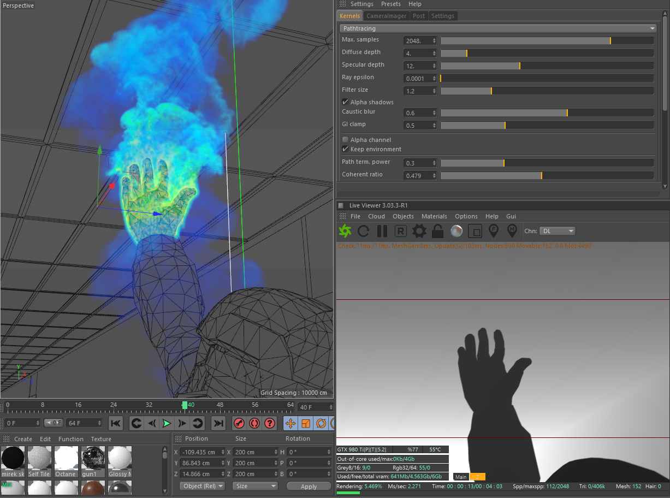The width and height of the screenshot is (670, 498).
Task: Switch to the Kernels tab
Action: (350, 16)
